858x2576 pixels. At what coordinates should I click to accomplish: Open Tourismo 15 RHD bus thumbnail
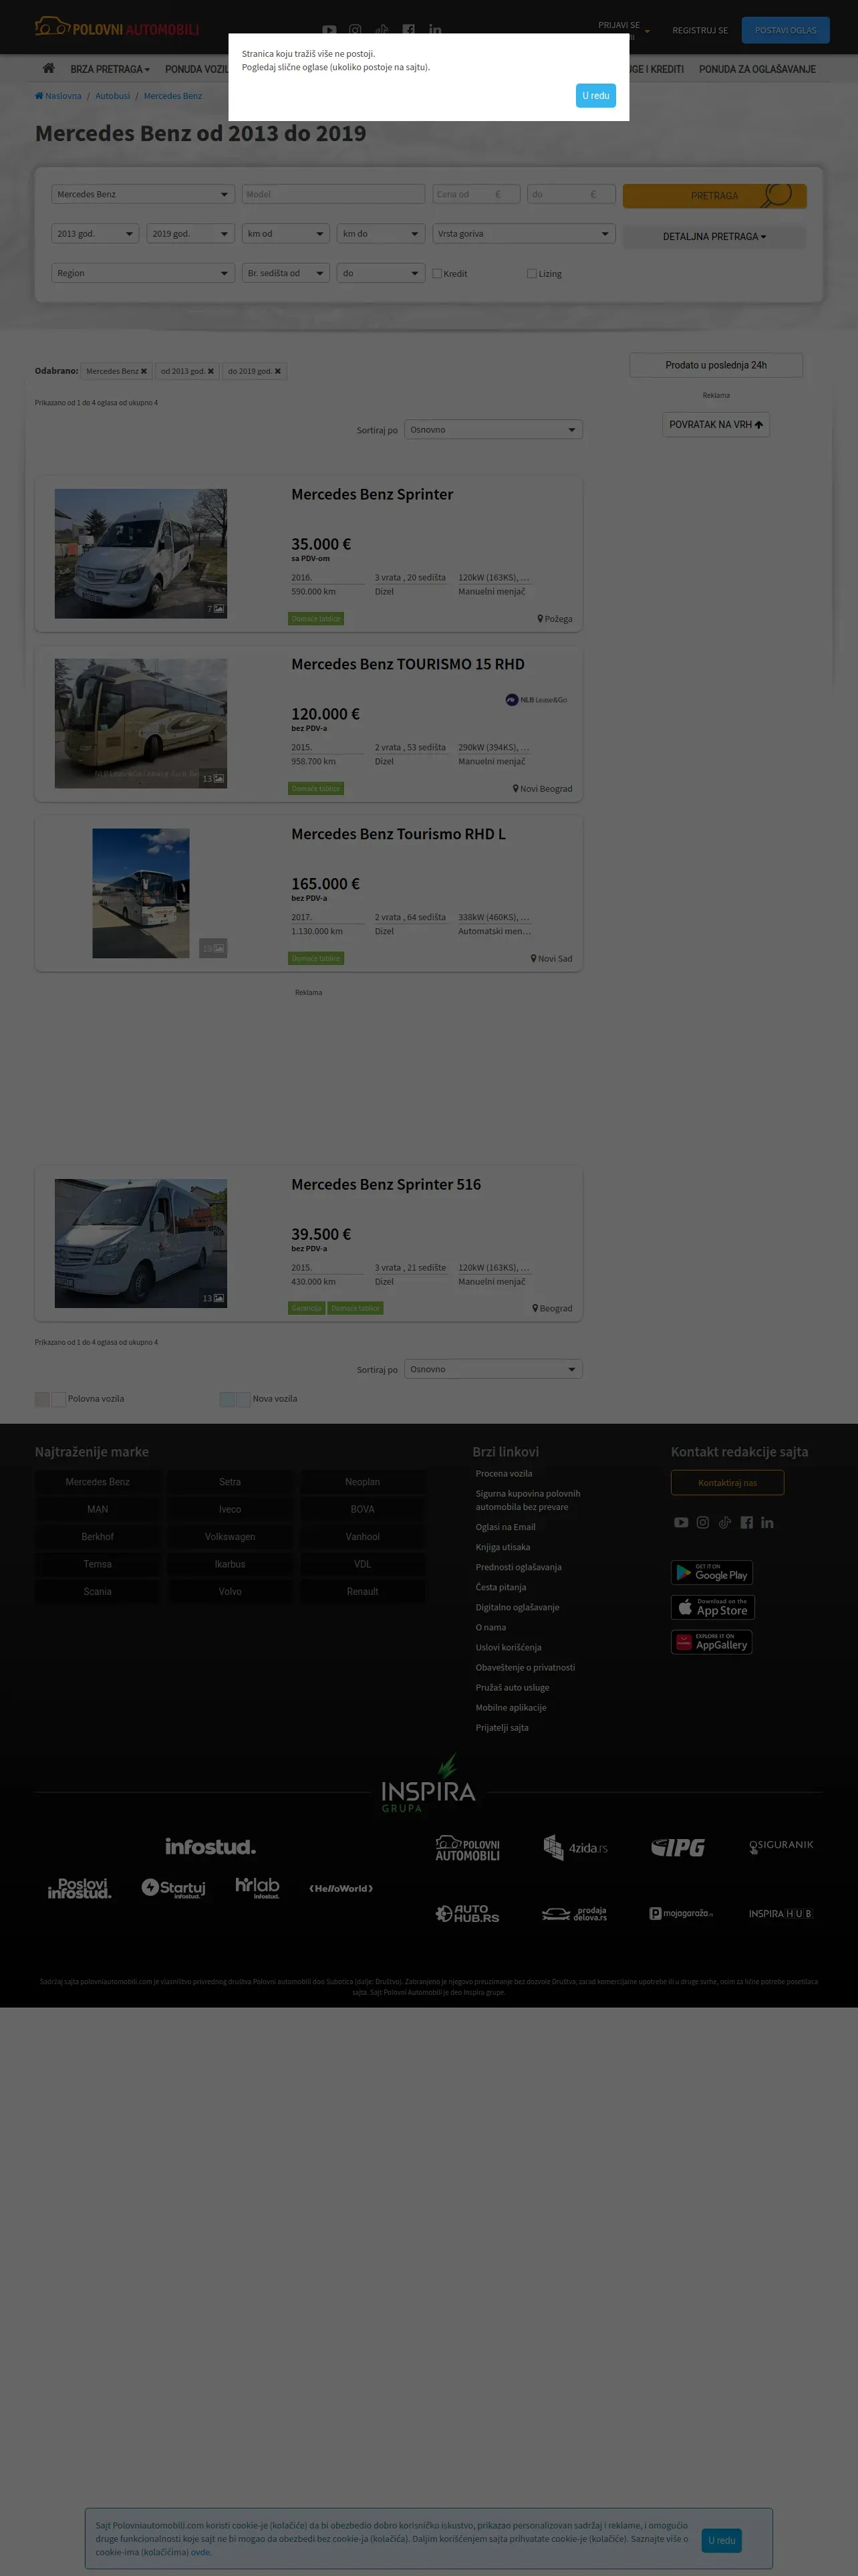141,723
